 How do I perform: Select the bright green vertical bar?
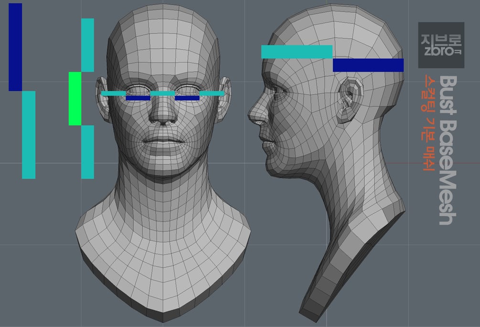pos(75,98)
